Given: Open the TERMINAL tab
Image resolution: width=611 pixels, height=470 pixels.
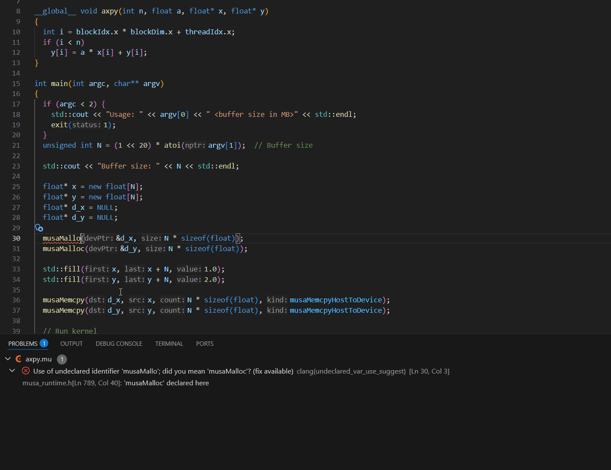Looking at the screenshot, I should click(169, 344).
